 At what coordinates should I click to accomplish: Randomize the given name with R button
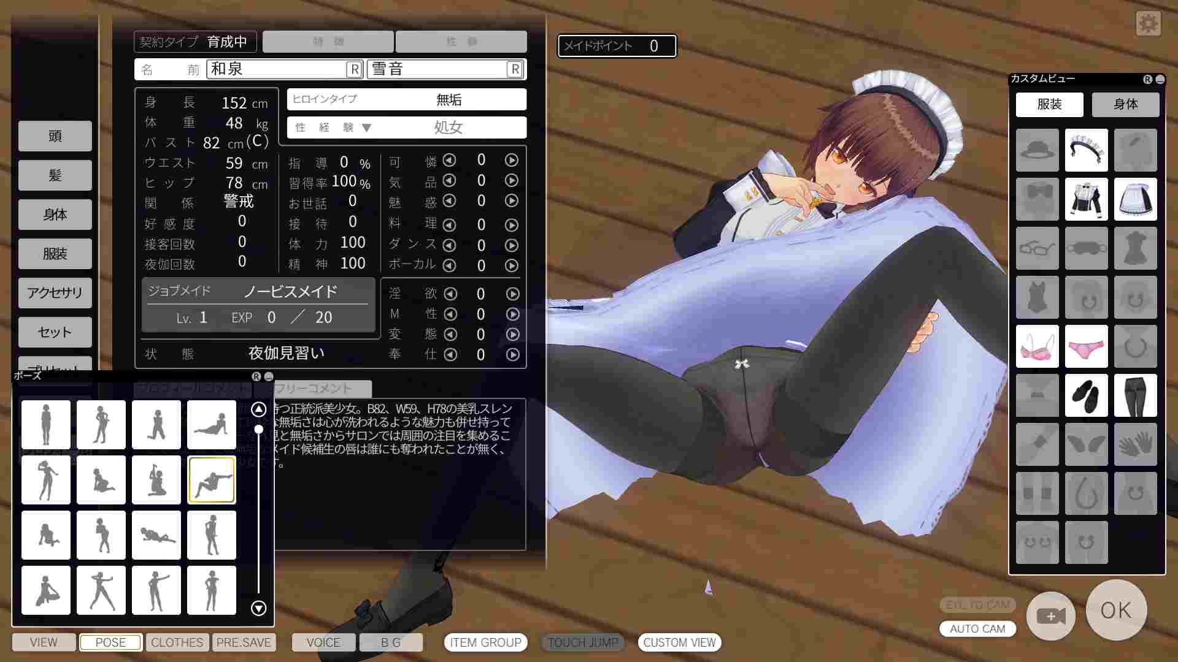tap(515, 69)
